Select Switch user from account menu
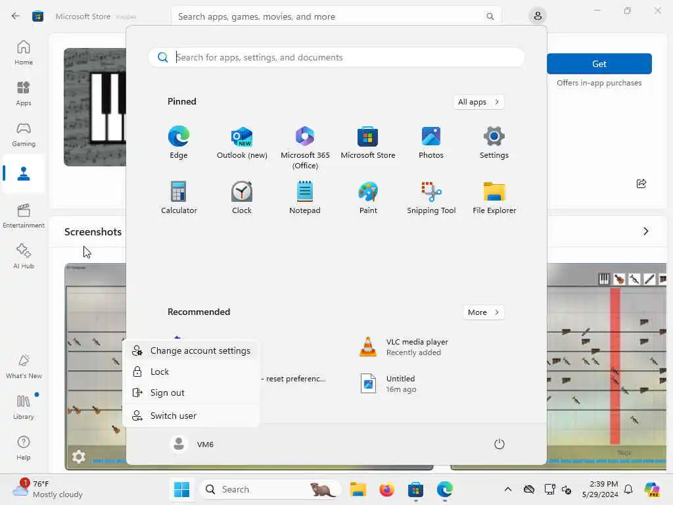The width and height of the screenshot is (673, 505). [x=191, y=416]
